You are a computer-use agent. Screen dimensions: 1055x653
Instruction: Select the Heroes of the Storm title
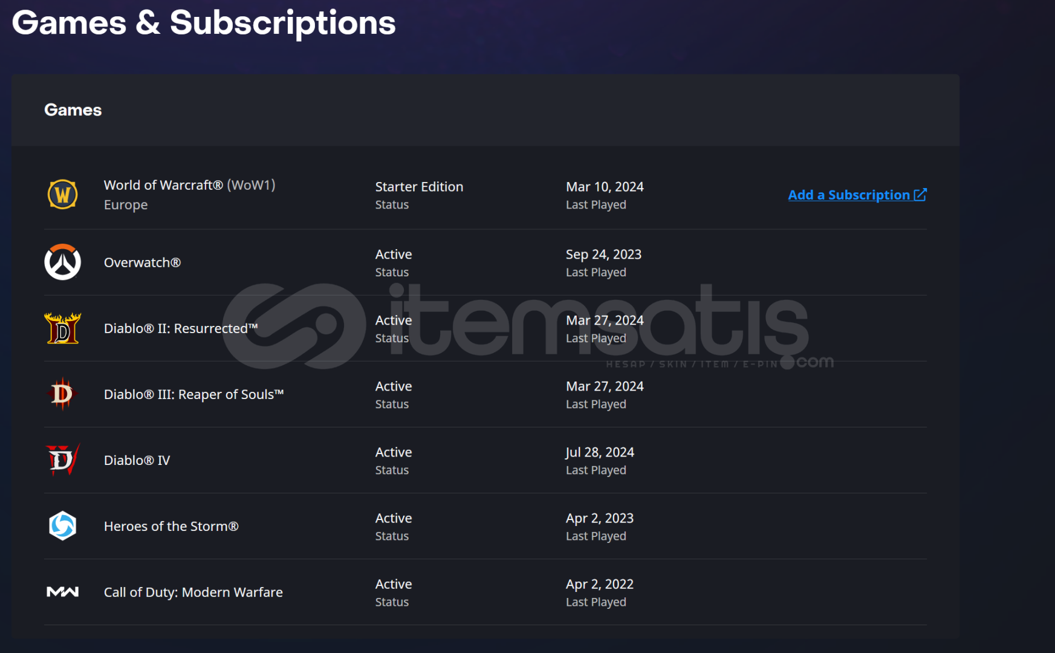[171, 526]
